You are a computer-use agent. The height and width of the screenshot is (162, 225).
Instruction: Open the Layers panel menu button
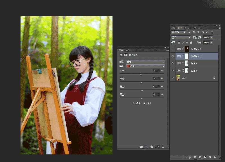(x=219, y=28)
